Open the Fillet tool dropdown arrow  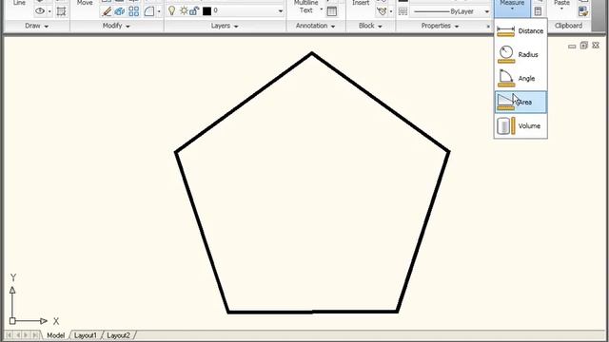[x=159, y=11]
